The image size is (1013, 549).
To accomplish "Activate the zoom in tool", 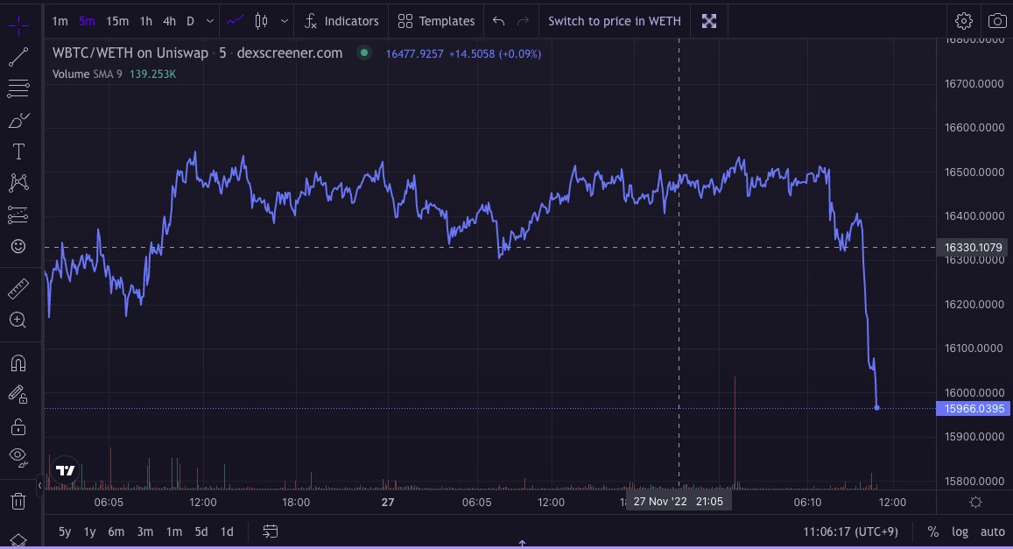I will pyautogui.click(x=18, y=320).
